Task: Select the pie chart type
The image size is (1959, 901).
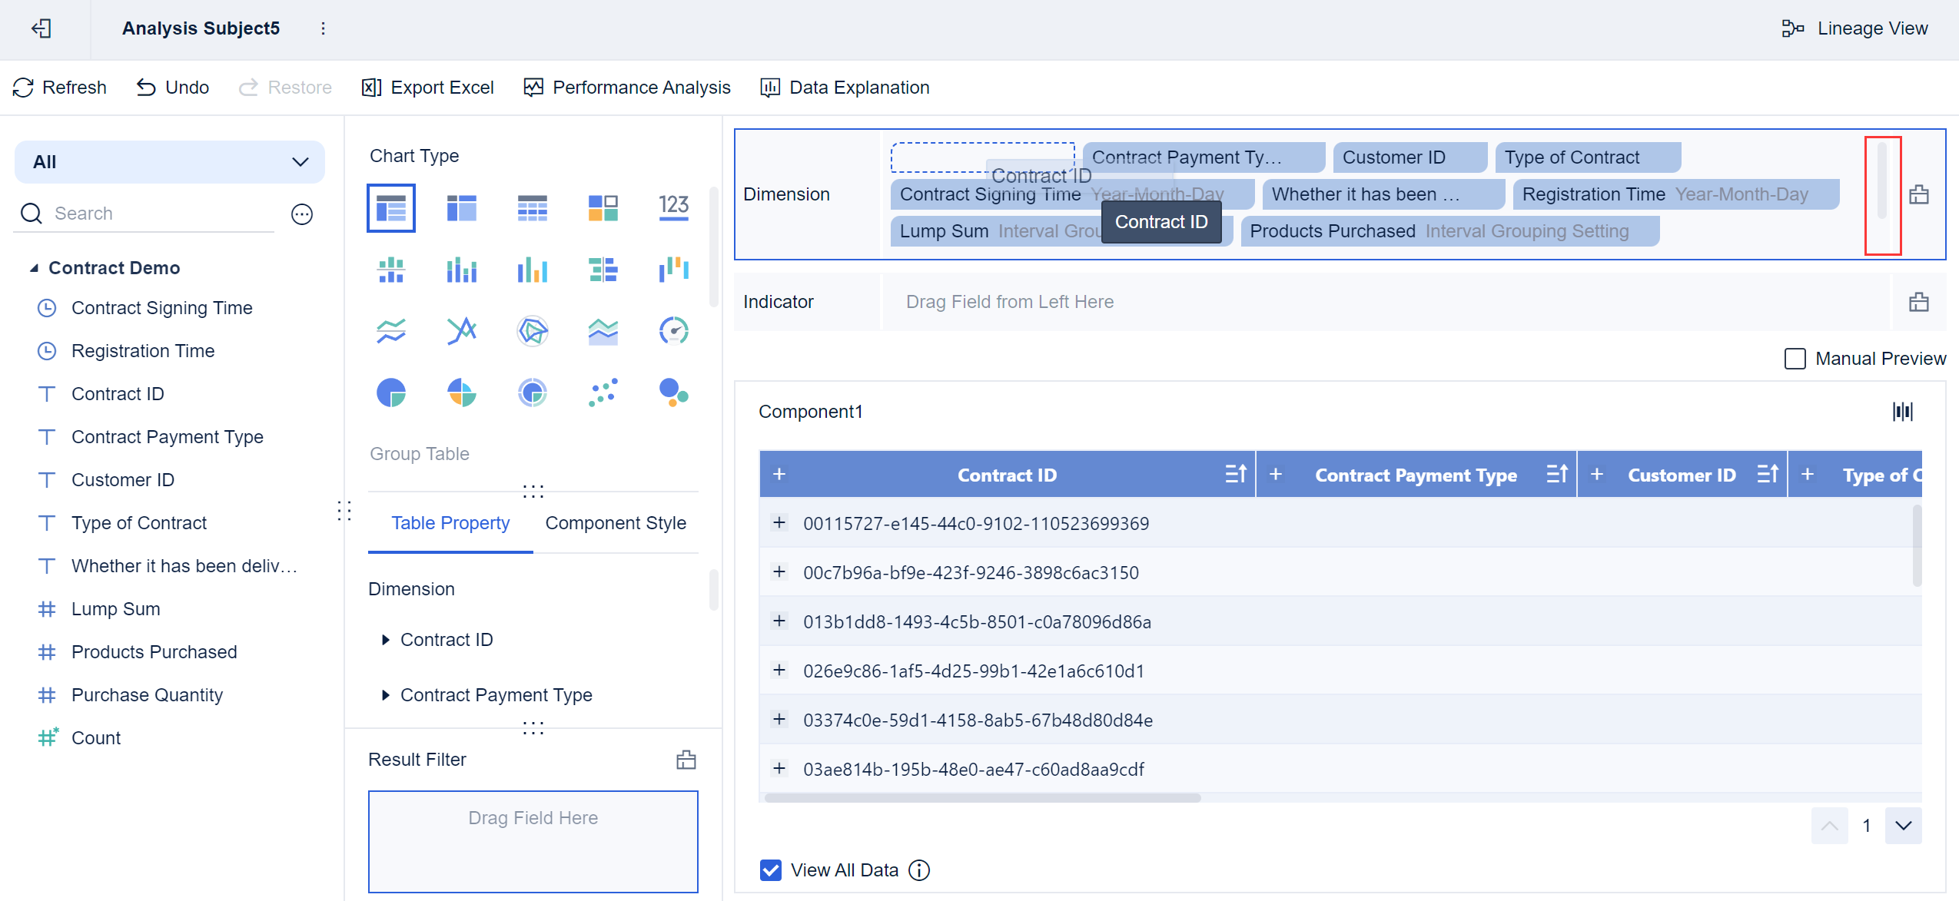Action: click(x=390, y=393)
